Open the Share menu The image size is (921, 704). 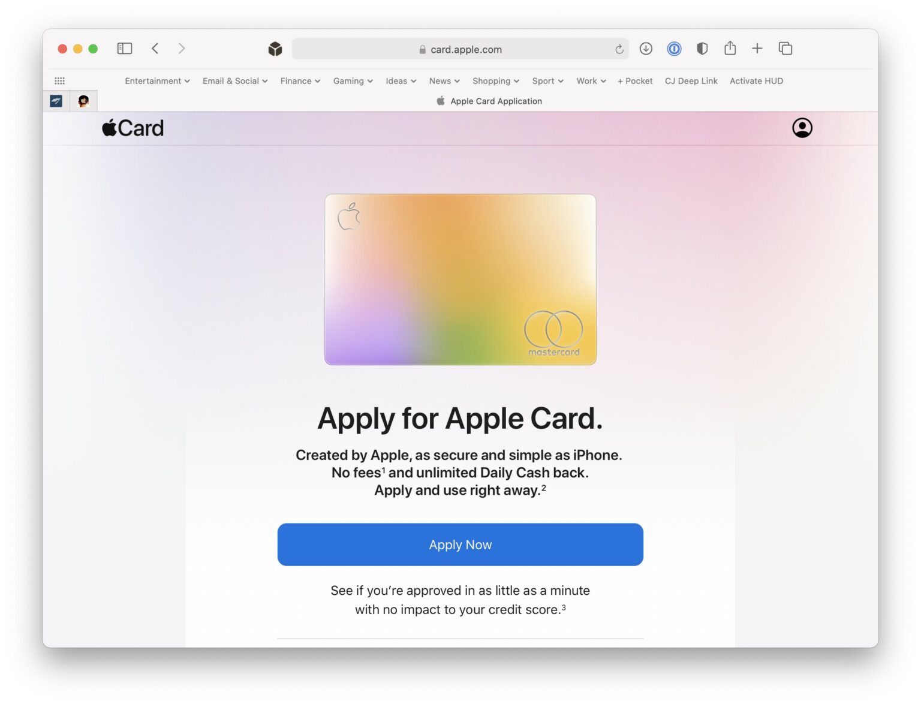730,48
